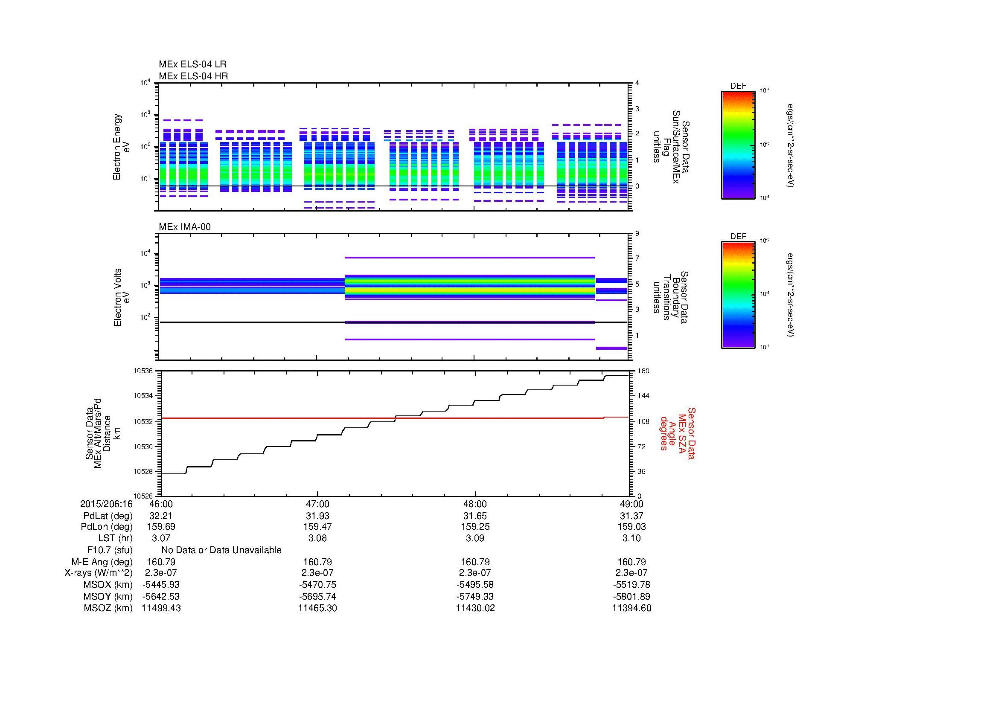Viewport: 998px width, 705px height.
Task: Click the LST value 3.07
Action: click(161, 538)
